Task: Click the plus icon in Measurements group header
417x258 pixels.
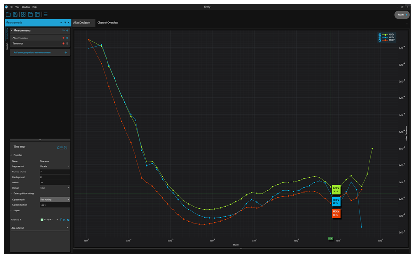Action: [x=67, y=30]
